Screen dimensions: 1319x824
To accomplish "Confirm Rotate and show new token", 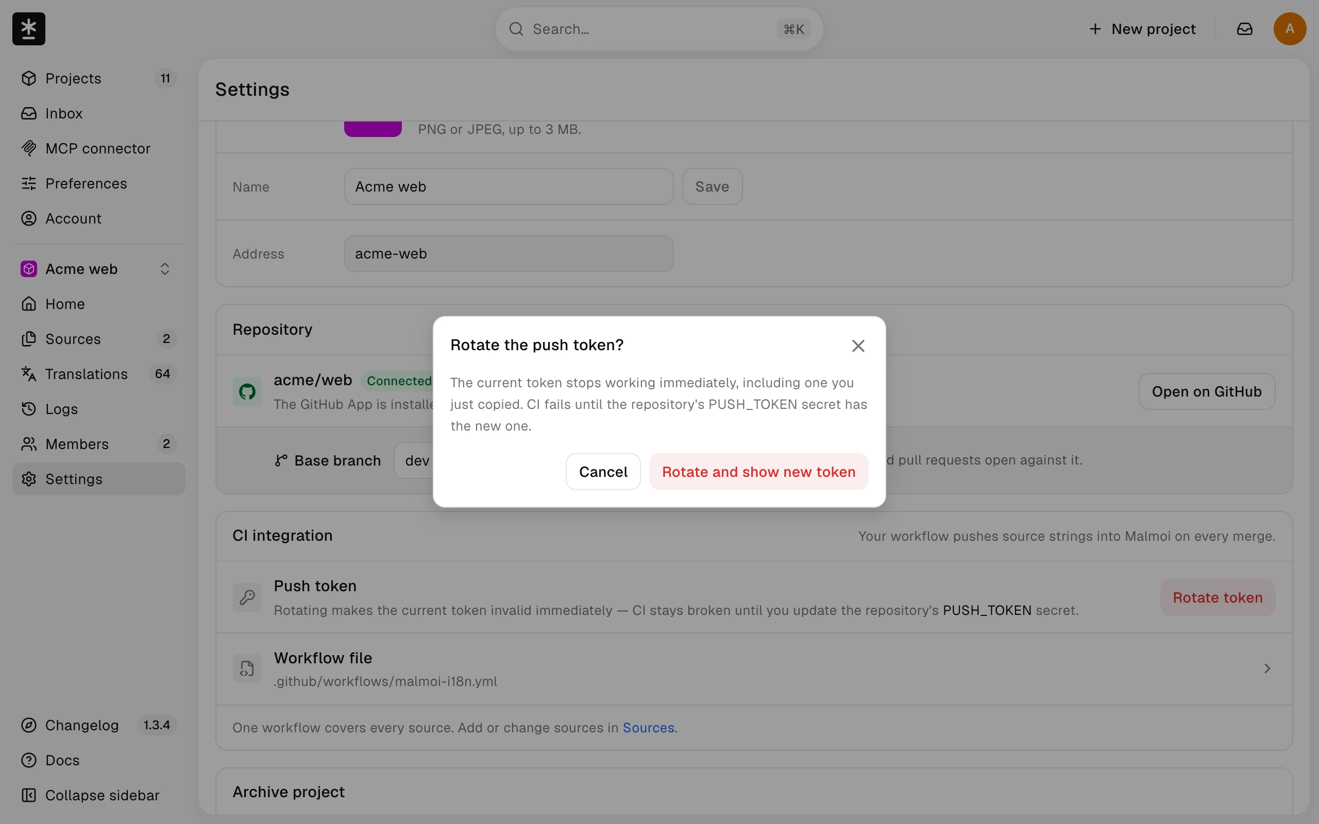I will click(758, 471).
